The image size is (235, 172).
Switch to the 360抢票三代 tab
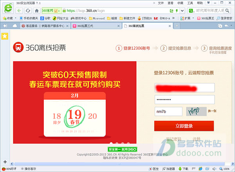[96, 26]
